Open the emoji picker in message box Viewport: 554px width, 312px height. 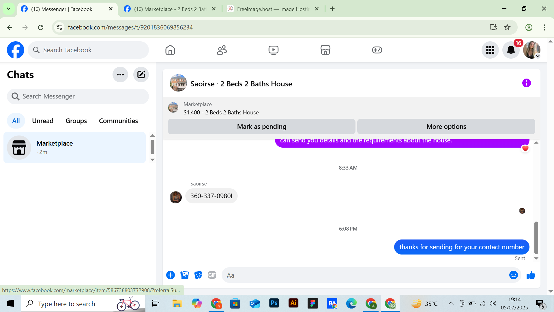[x=513, y=275]
